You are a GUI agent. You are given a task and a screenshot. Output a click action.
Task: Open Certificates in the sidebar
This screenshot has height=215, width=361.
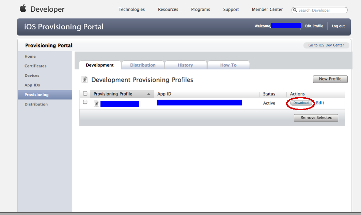35,66
